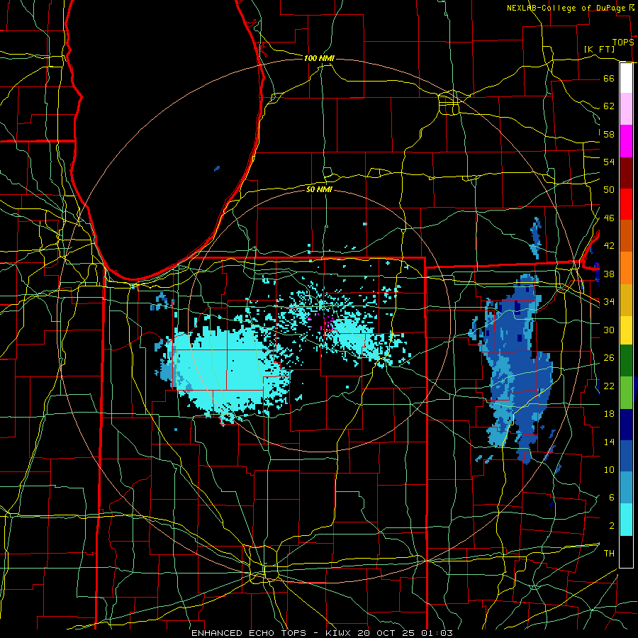Click the 50 NMI range ring label
Viewport: 638px width, 638px height.
(319, 189)
